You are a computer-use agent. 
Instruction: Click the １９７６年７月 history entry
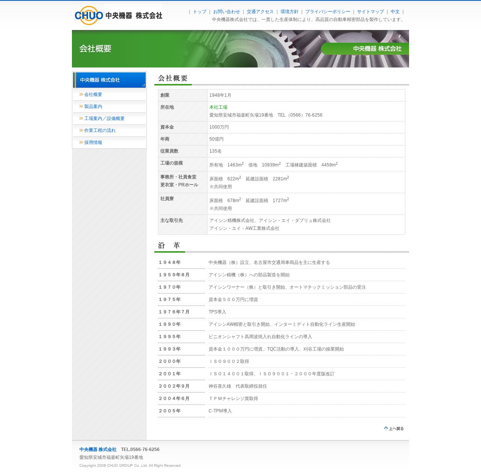pos(174,312)
